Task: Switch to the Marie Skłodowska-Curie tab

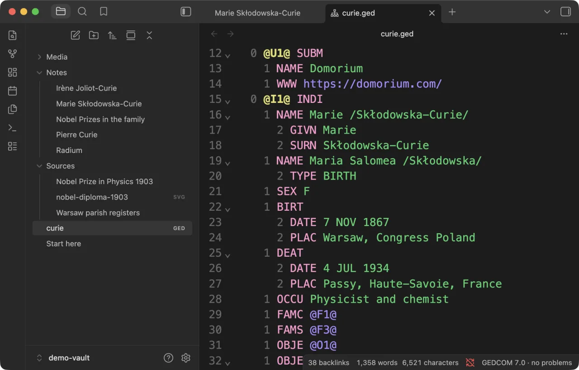Action: click(x=258, y=13)
